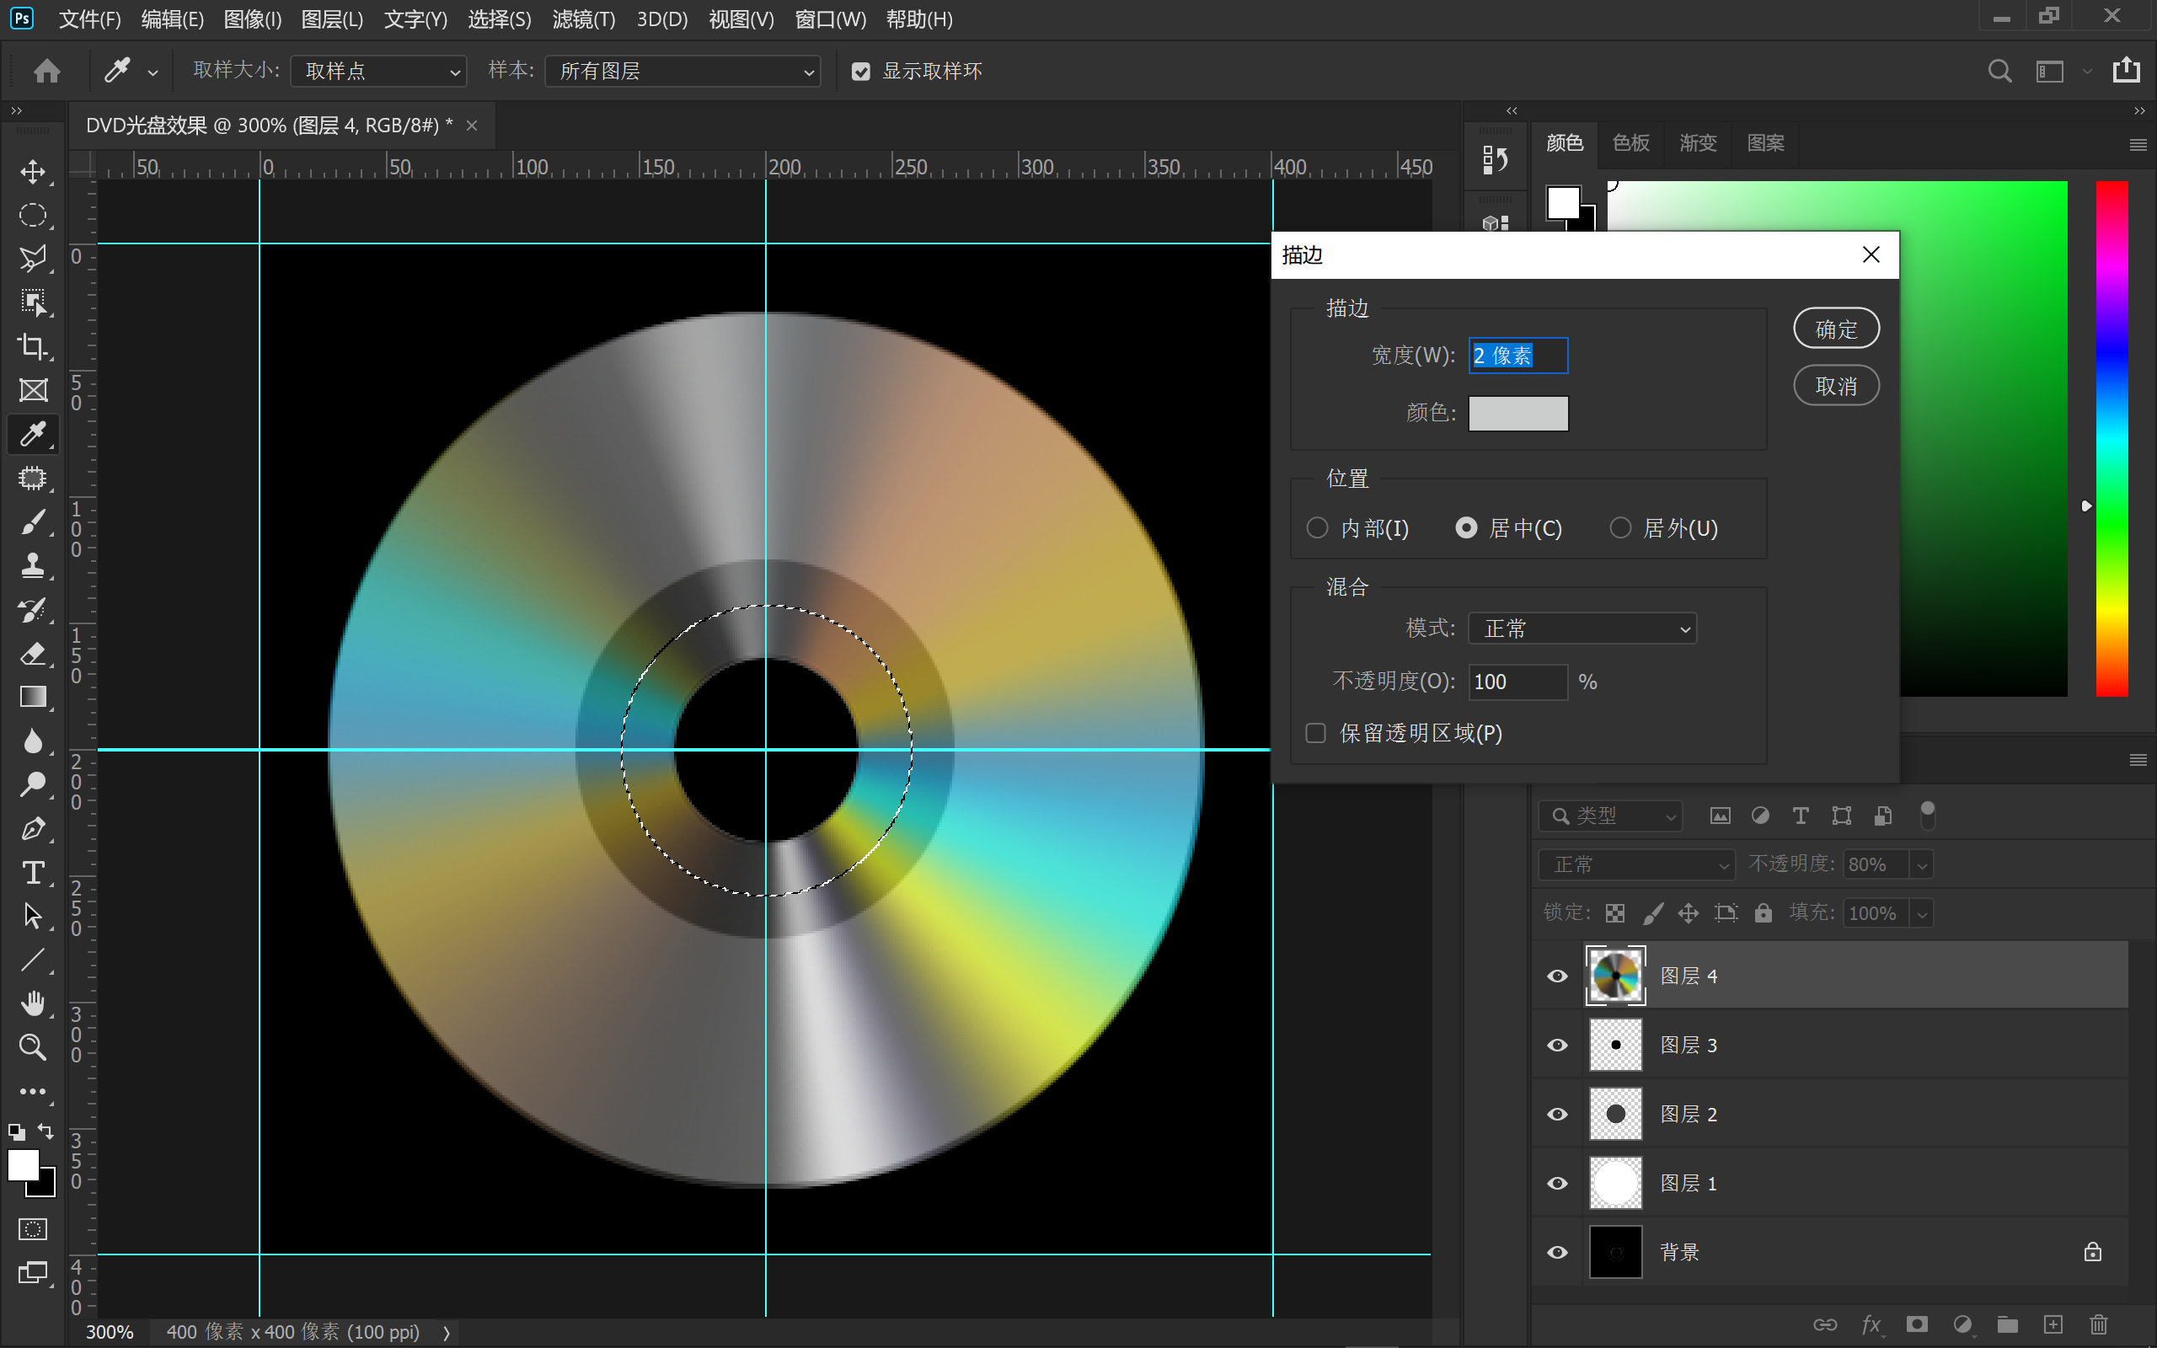Viewport: 2157px width, 1348px height.
Task: Hide 图层 4 with its eye icon
Action: pos(1556,976)
